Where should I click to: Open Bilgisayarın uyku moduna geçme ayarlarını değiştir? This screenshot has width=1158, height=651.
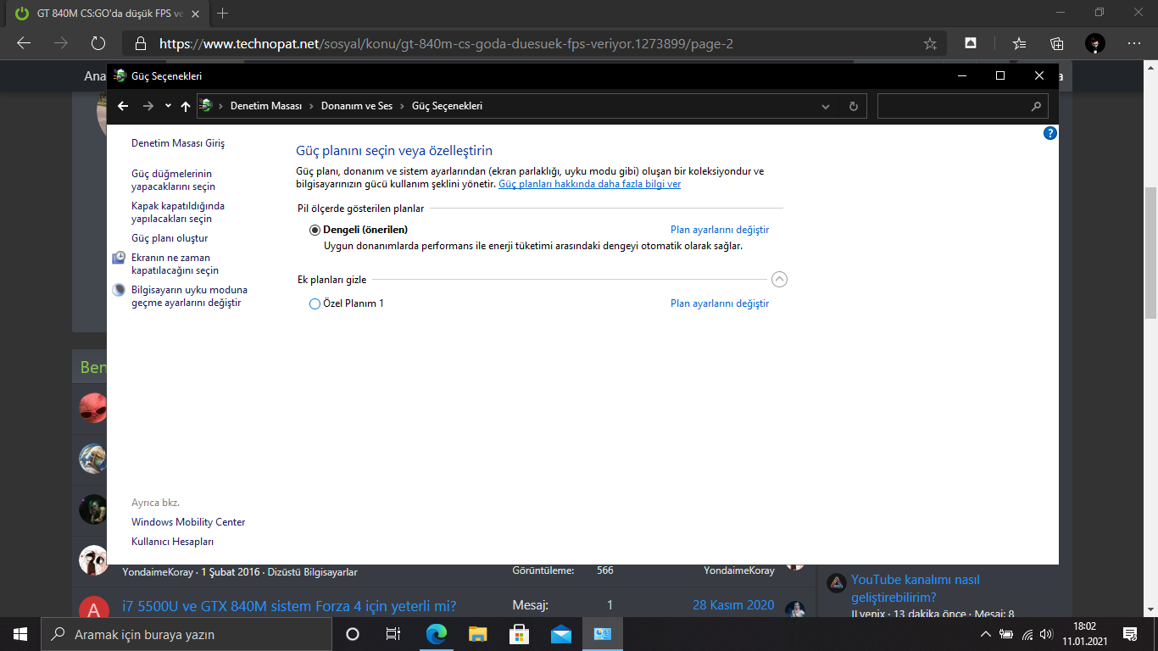[189, 296]
